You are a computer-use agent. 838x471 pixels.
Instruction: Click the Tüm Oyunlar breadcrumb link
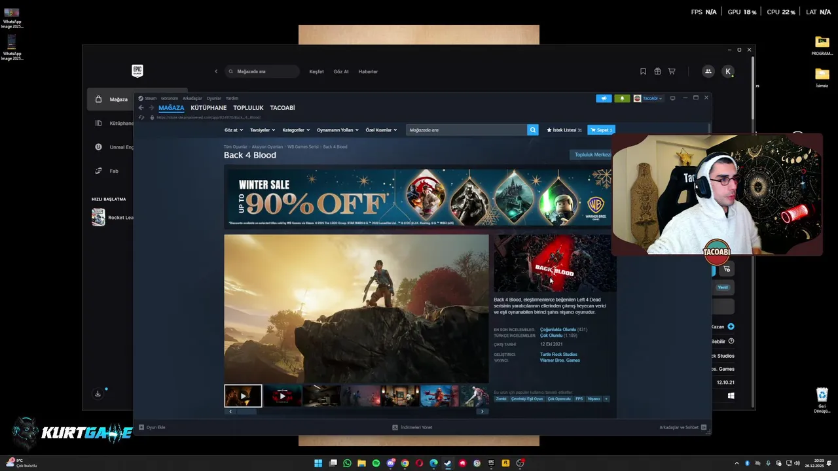point(235,147)
